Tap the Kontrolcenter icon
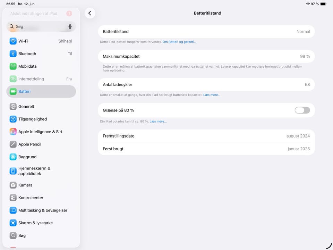 click(13, 198)
